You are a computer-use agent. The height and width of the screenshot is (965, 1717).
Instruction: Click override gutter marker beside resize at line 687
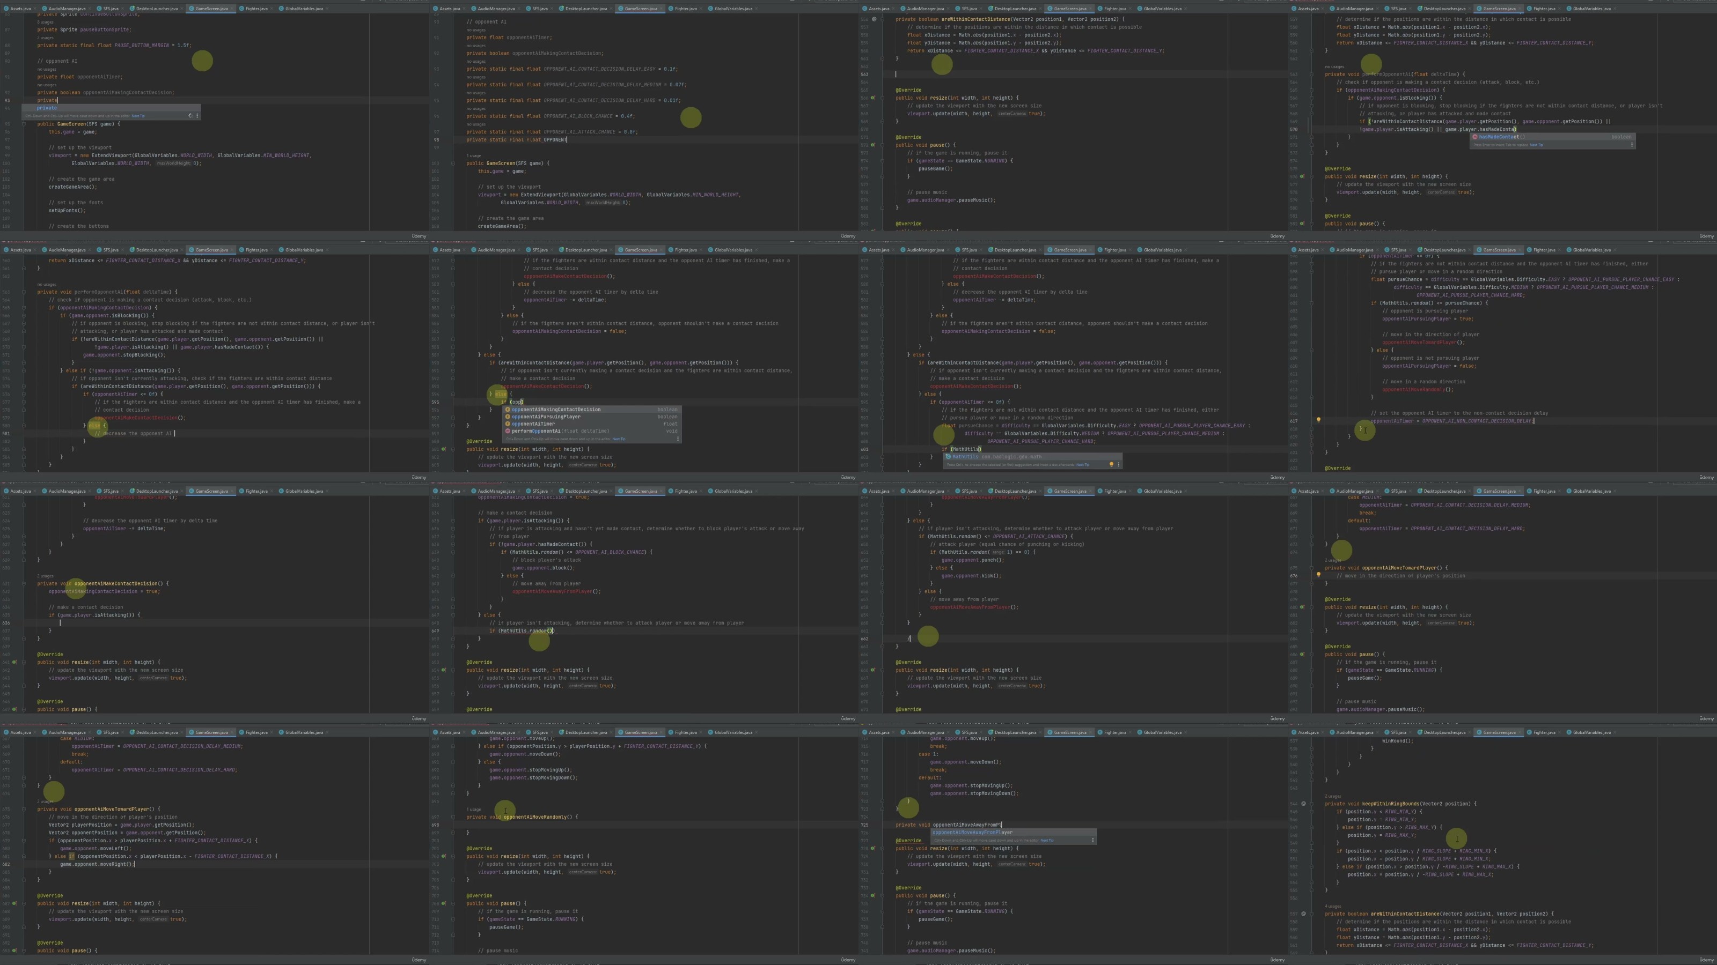coord(14,904)
